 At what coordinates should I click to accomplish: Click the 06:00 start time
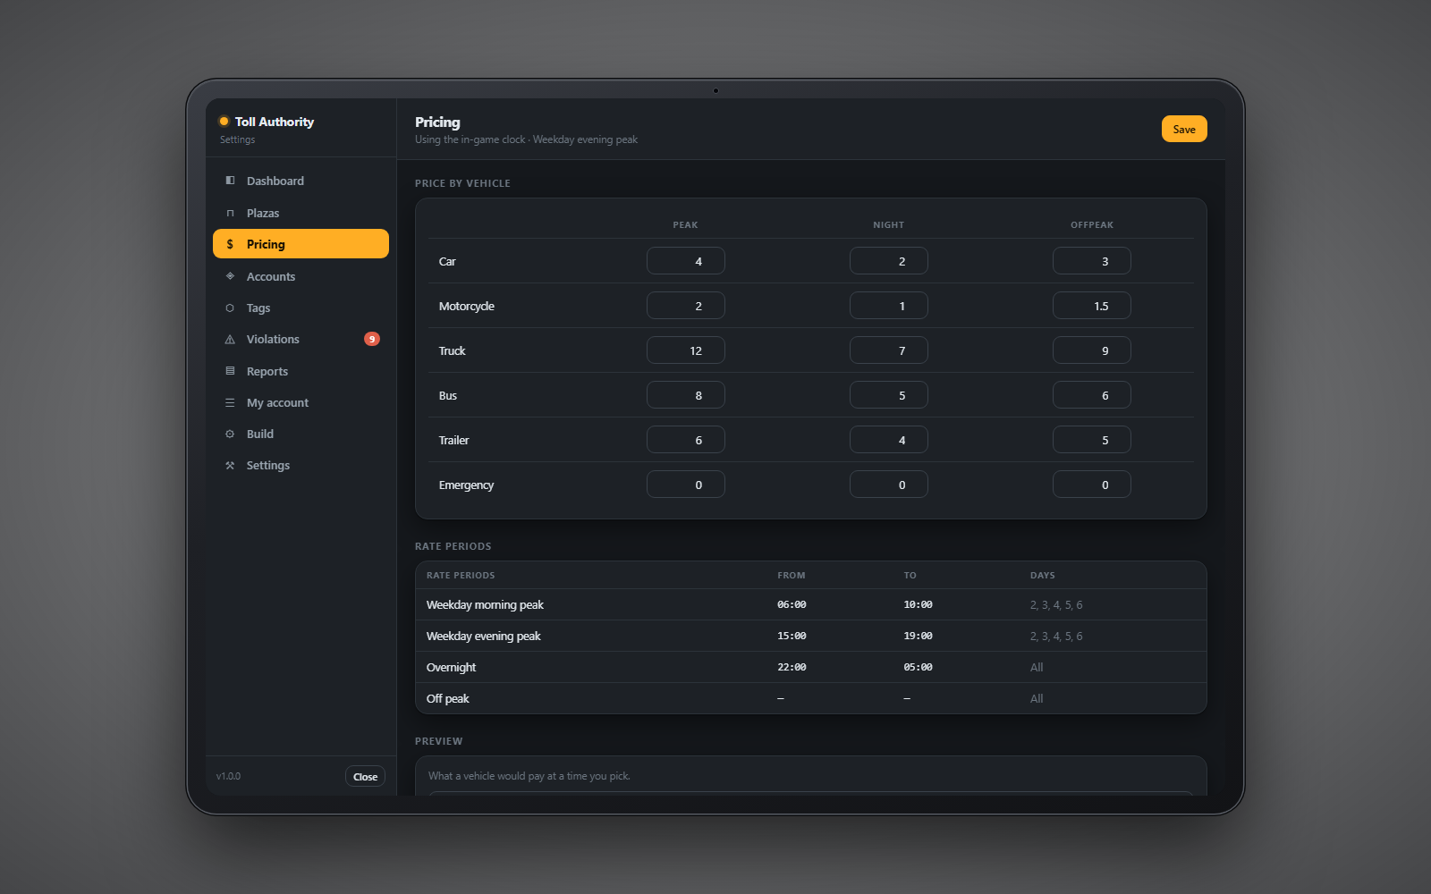pyautogui.click(x=792, y=604)
